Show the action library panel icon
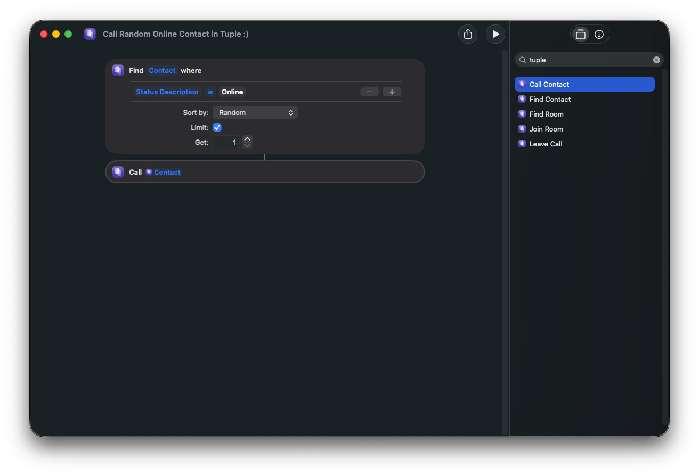 [581, 34]
